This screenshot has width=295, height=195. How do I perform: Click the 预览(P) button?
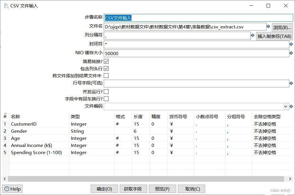point(162,189)
